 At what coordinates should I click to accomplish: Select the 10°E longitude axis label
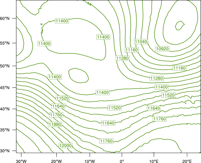point(154,161)
